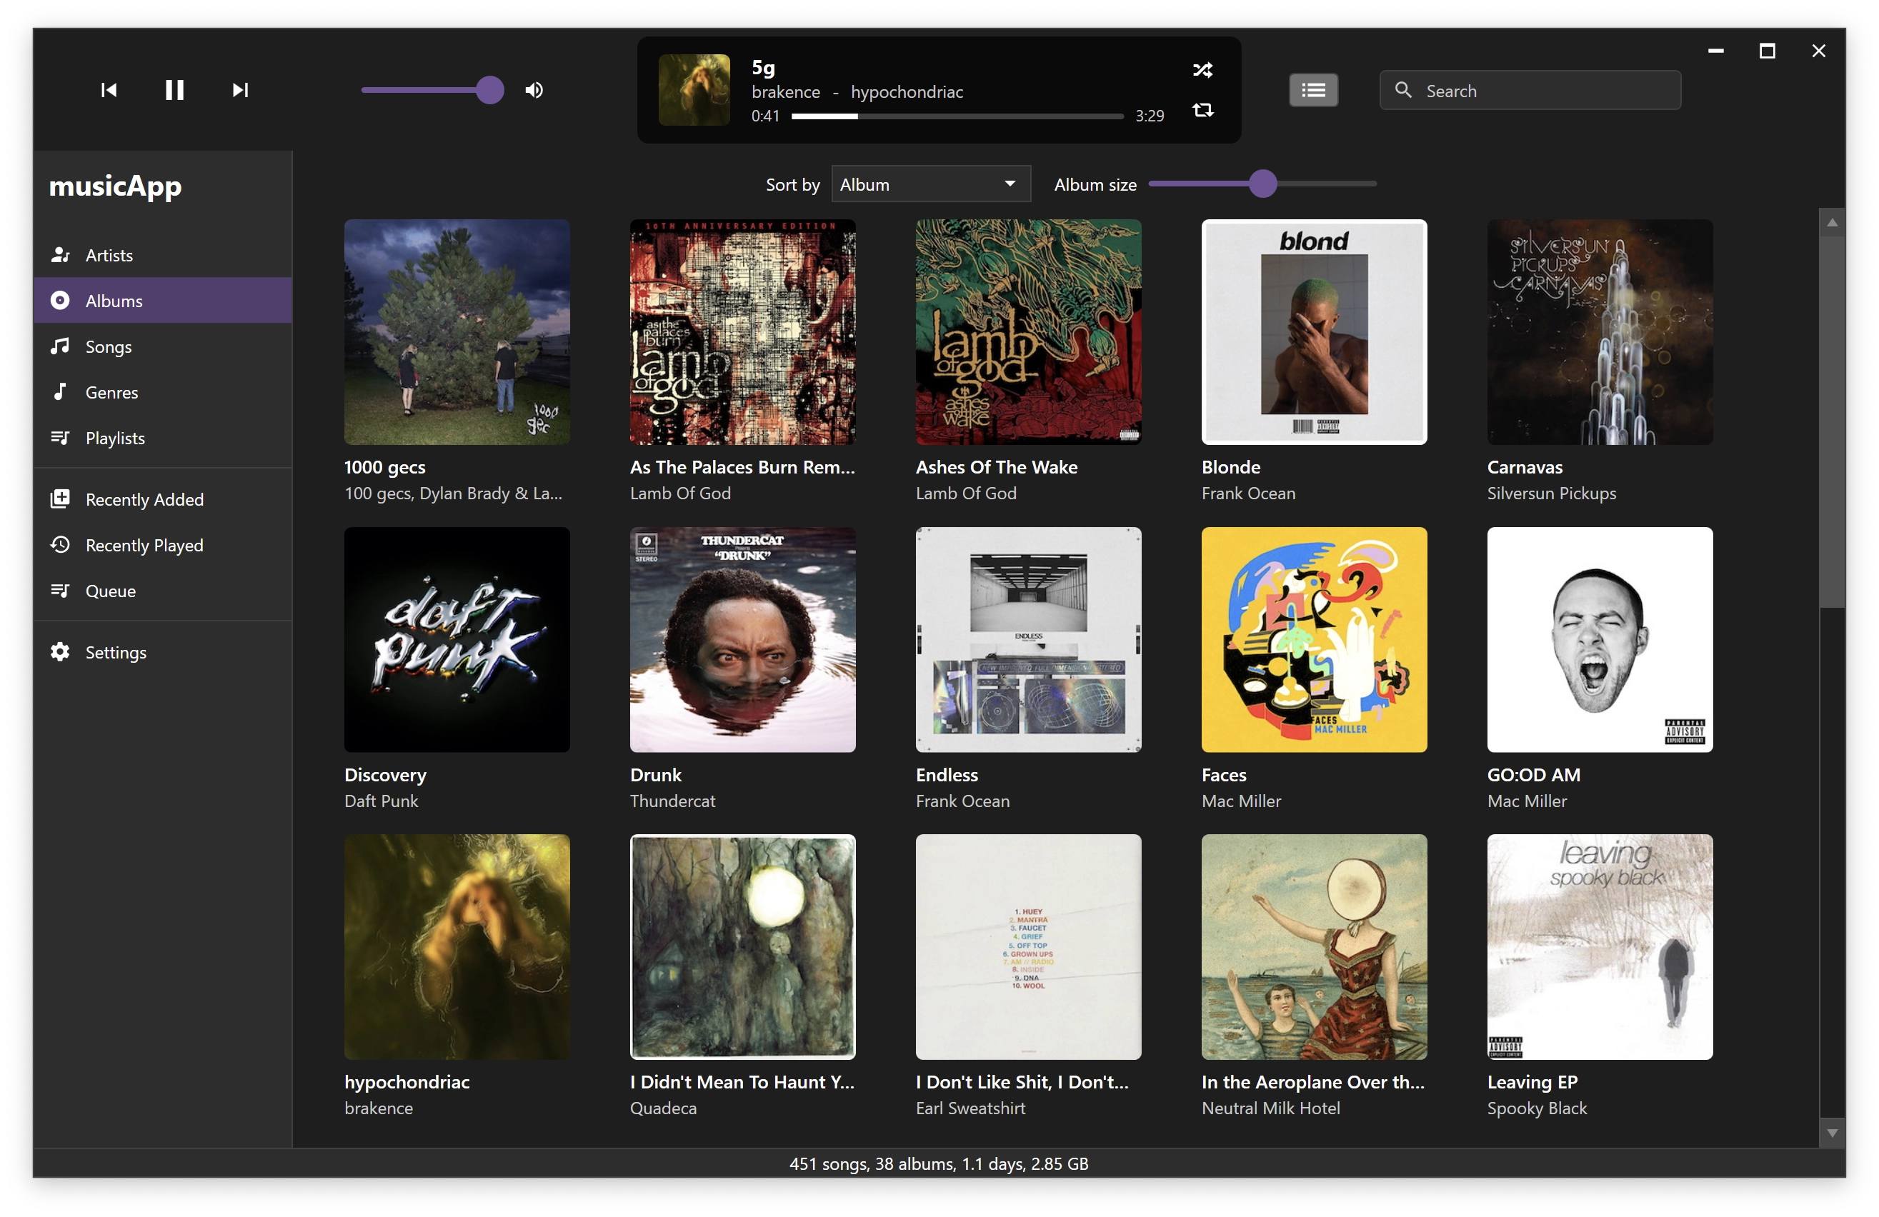This screenshot has height=1217, width=1879.
Task: Click the Queue icon
Action: [x=60, y=591]
